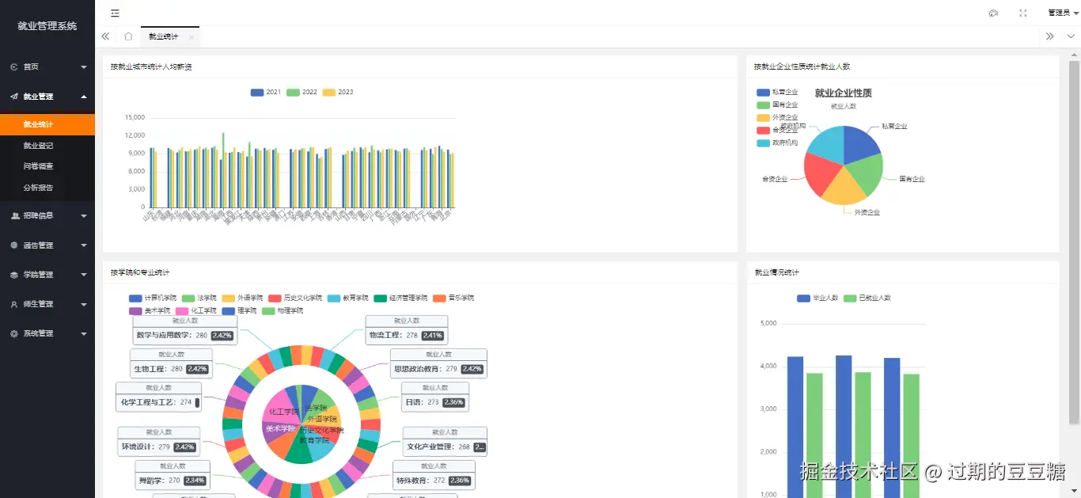Toggle 音乐学院 in the college legend
1081x498 pixels.
[453, 298]
